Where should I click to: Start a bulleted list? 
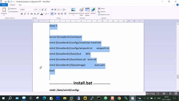58,10
